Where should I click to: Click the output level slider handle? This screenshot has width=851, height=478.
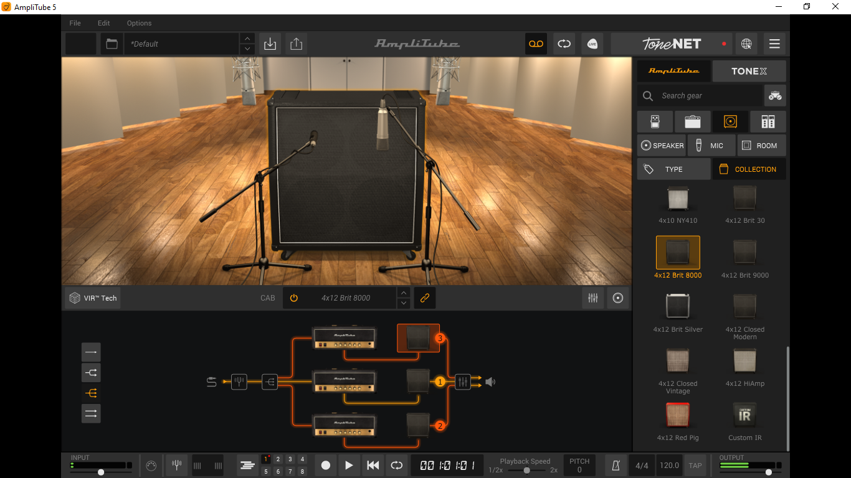coord(768,472)
